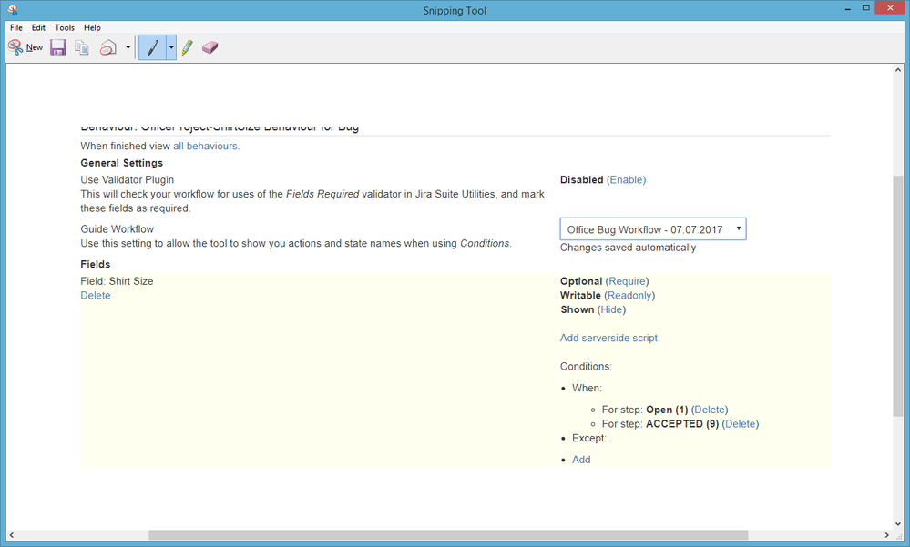Select the Eraser tool
Screen dimensions: 910x547
[210, 47]
